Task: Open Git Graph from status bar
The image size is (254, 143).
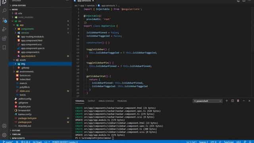Action: [x=37, y=142]
